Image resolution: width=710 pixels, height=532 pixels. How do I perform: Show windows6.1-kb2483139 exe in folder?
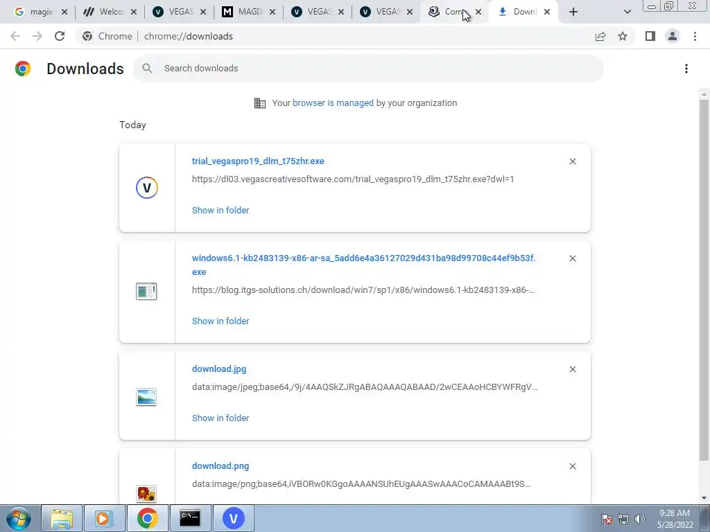(220, 321)
